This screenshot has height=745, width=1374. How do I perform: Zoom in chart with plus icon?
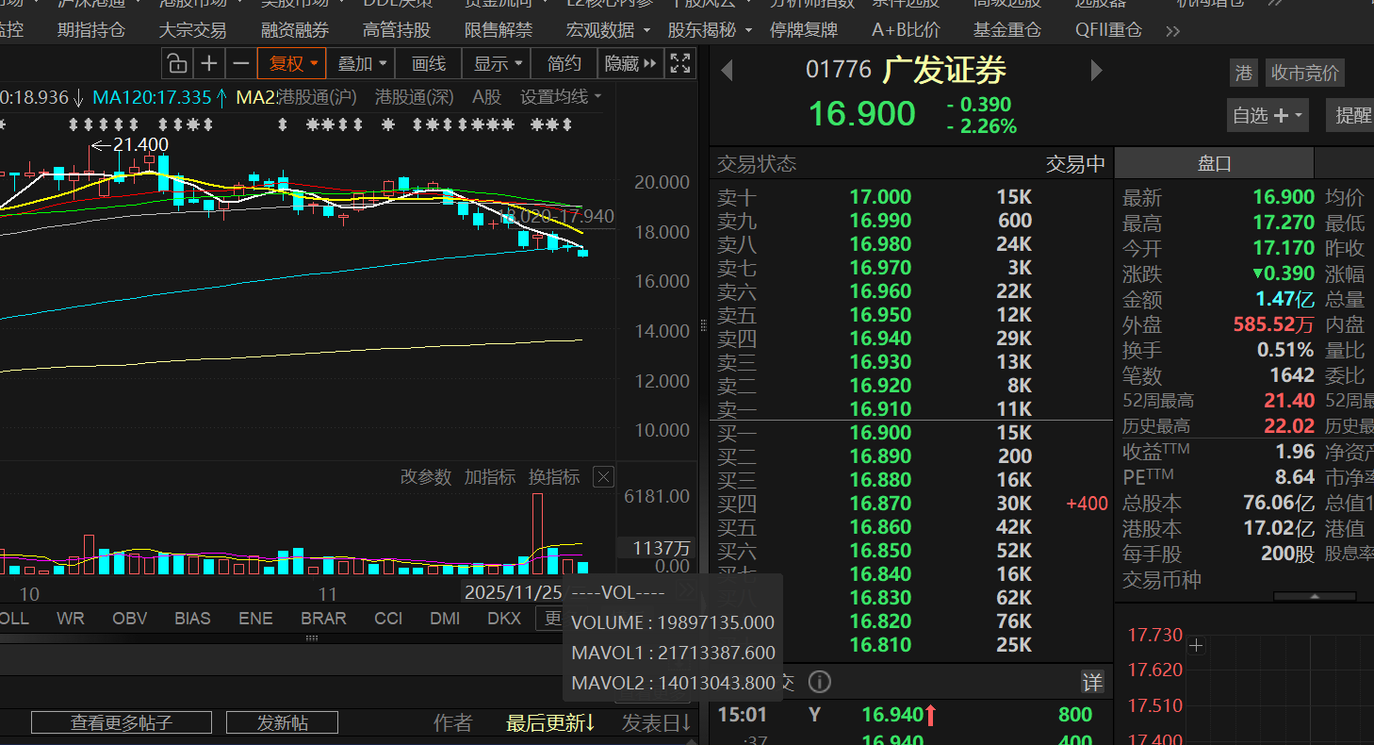(x=209, y=64)
